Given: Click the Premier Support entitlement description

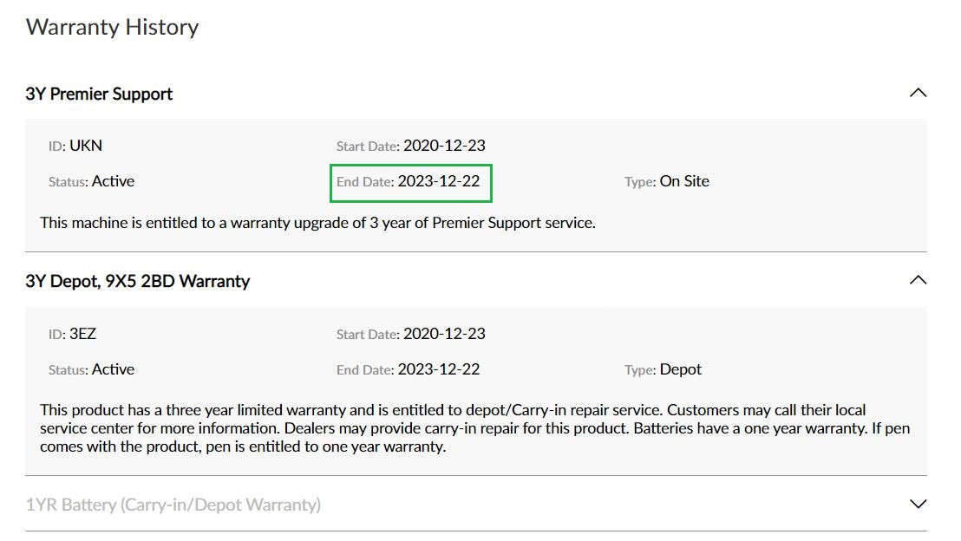Looking at the screenshot, I should point(317,223).
